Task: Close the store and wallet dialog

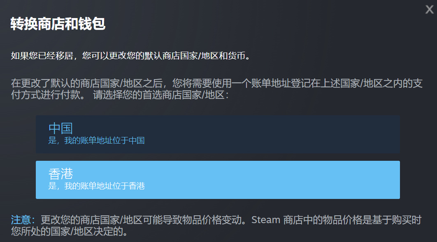Action: [429, 10]
